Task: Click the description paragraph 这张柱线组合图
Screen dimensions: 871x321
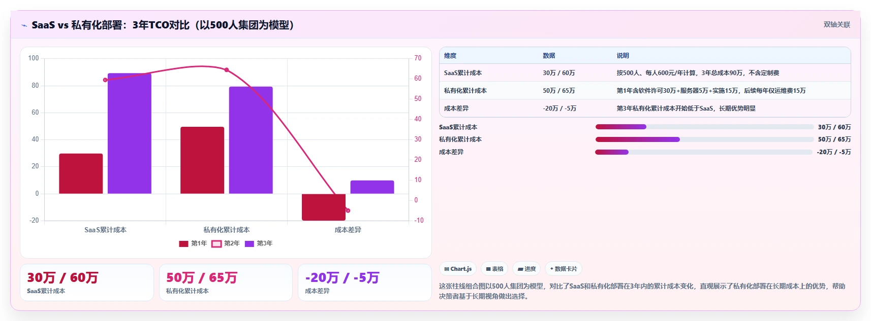Action: point(642,291)
